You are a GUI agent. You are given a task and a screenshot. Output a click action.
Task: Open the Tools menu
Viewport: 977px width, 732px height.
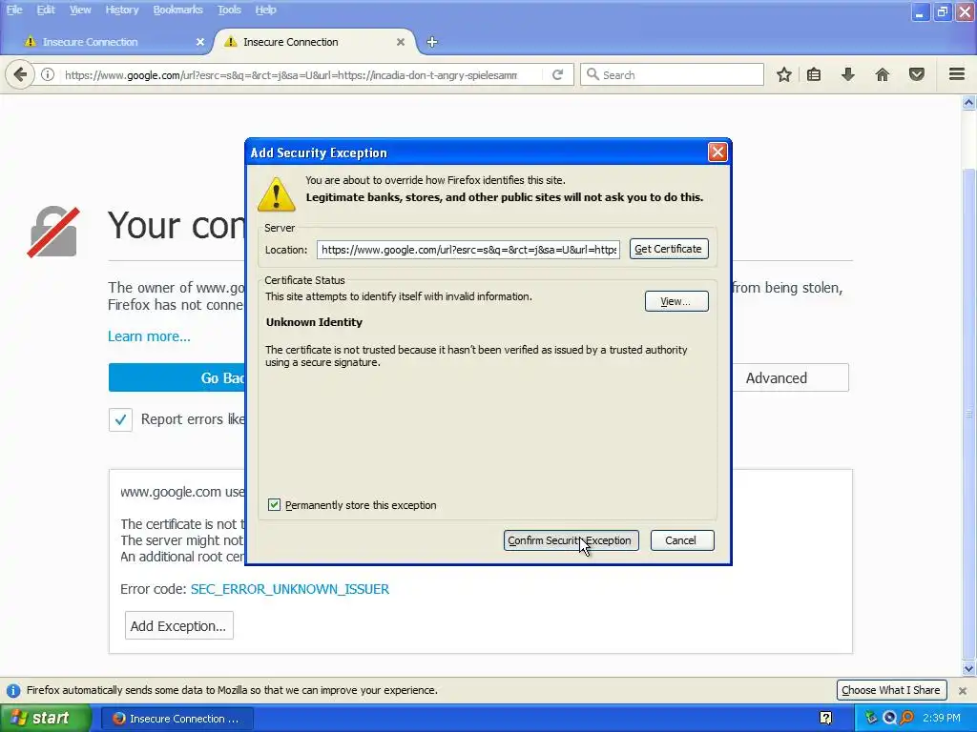coord(229,10)
